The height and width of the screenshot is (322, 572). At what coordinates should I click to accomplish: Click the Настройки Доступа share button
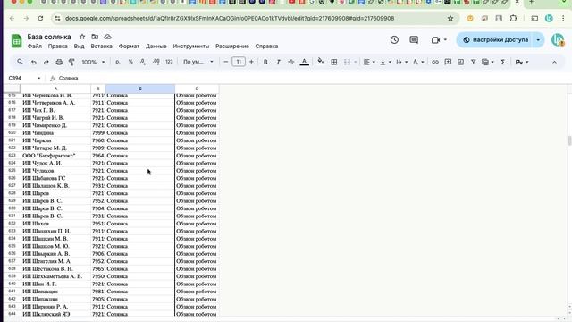click(496, 39)
